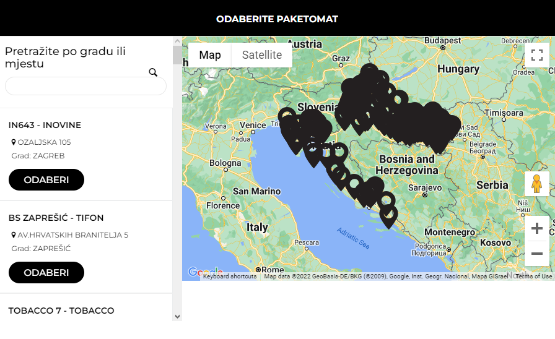Click the Grad: ZAGREB text
The image size is (555, 339).
click(x=38, y=156)
